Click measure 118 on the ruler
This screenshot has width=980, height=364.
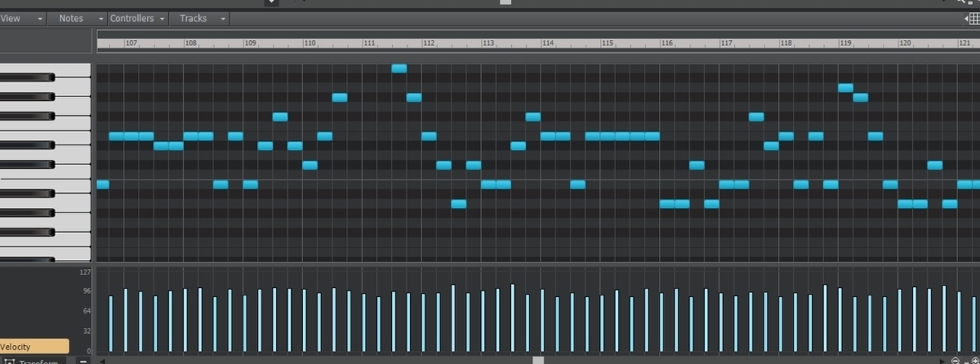pos(786,43)
